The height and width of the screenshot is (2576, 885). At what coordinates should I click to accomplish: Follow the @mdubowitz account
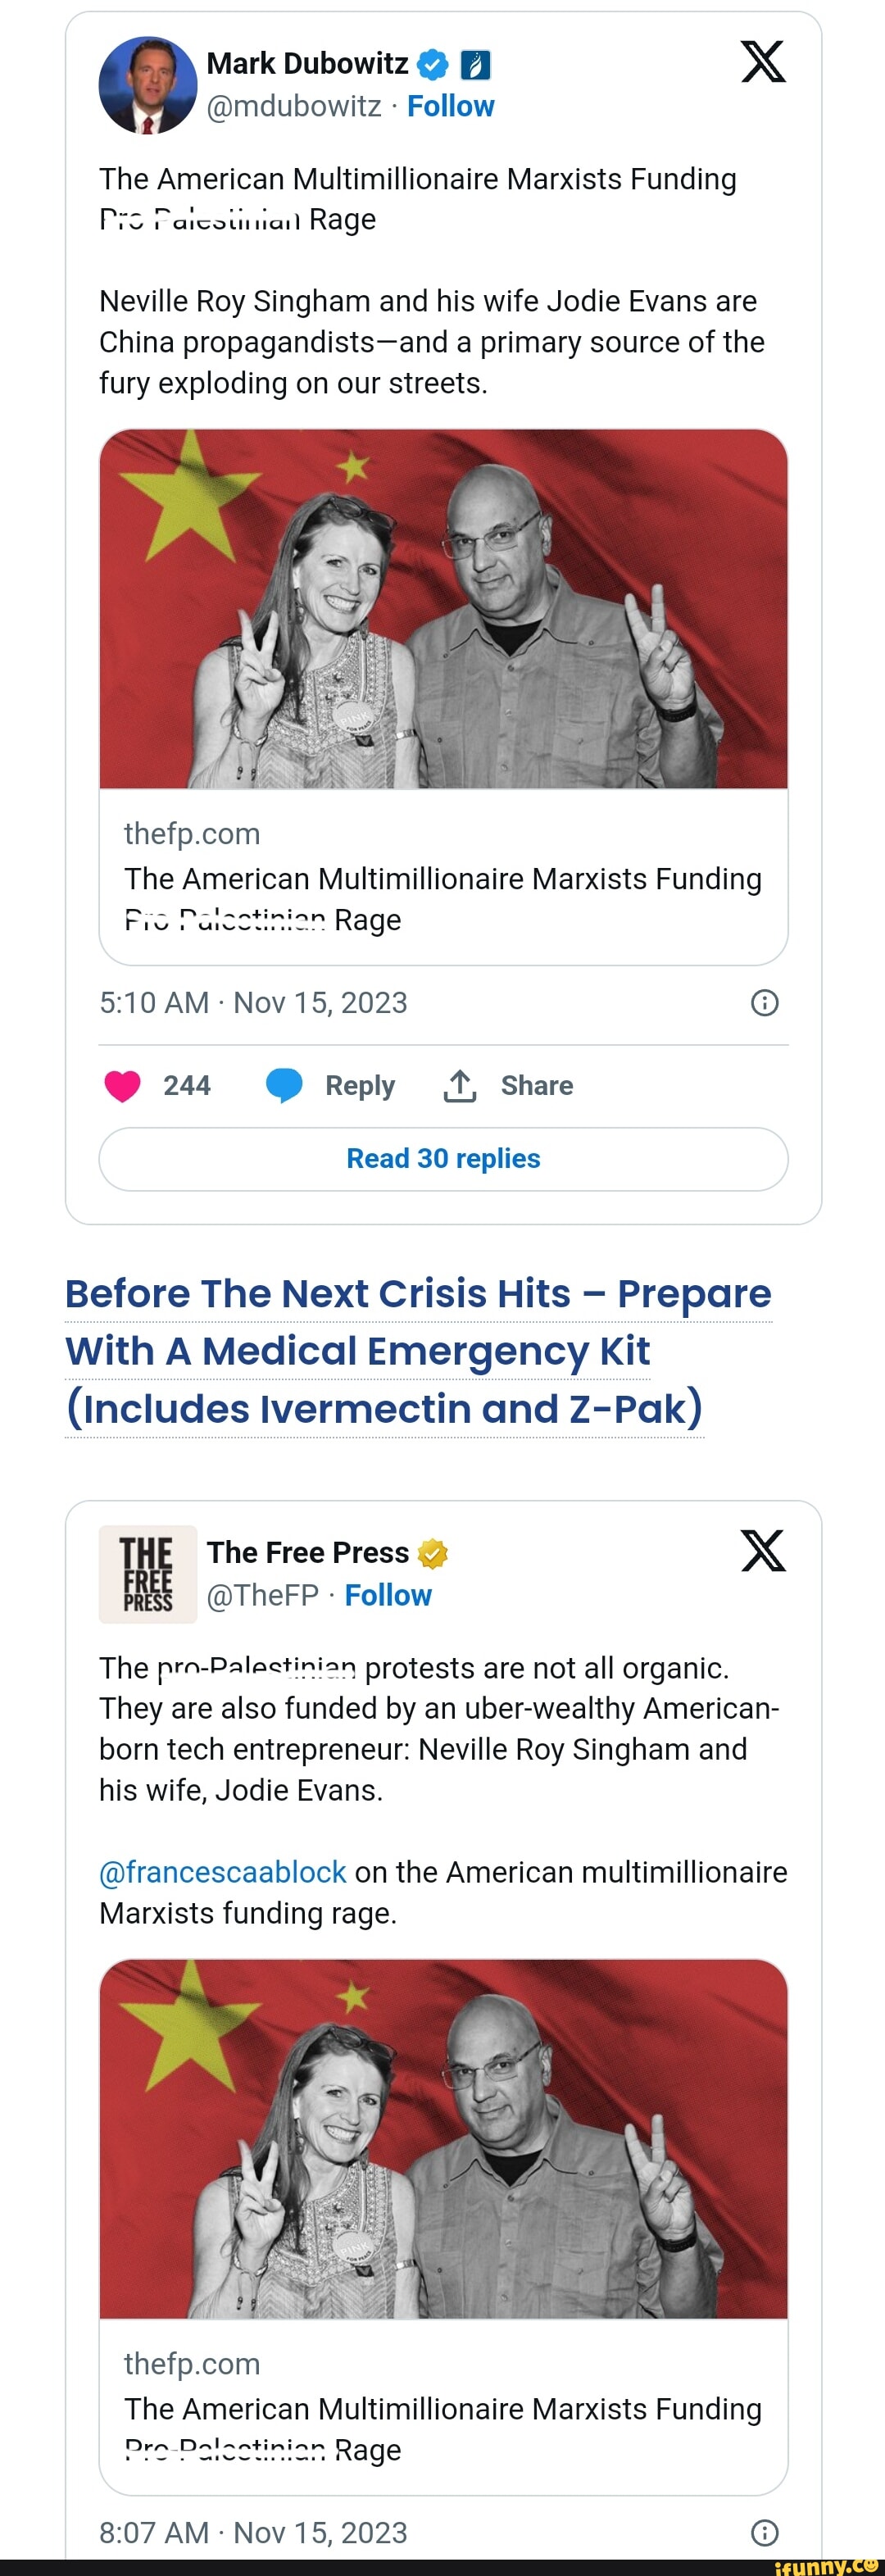(x=450, y=106)
